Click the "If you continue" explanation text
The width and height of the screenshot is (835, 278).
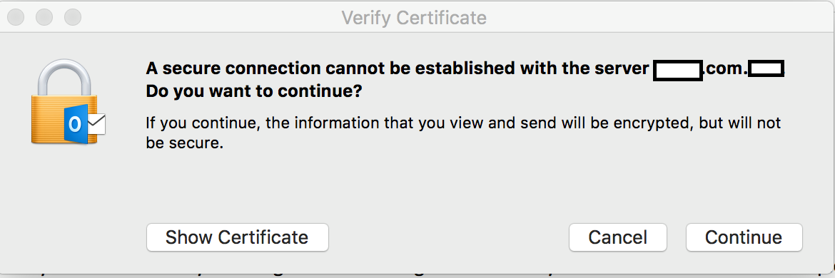coord(463,133)
